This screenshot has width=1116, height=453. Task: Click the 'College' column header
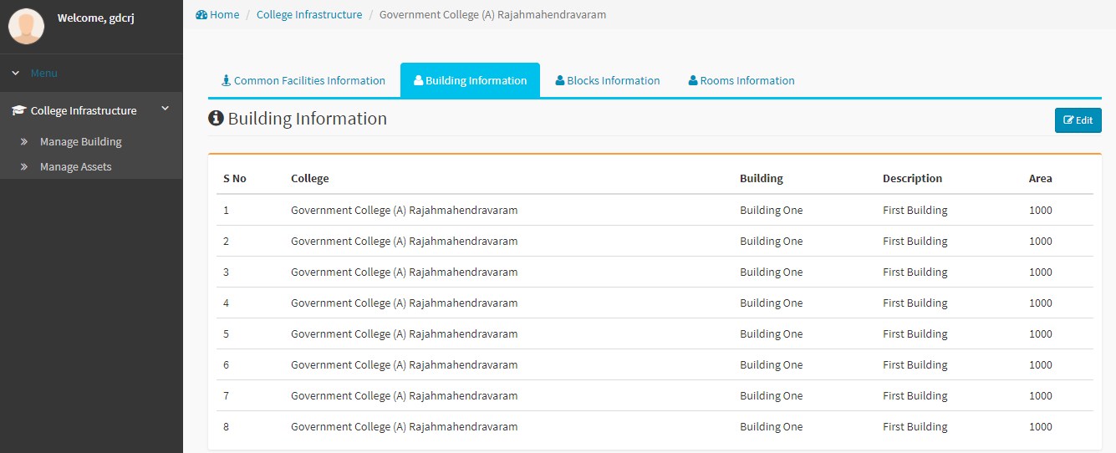(x=310, y=179)
